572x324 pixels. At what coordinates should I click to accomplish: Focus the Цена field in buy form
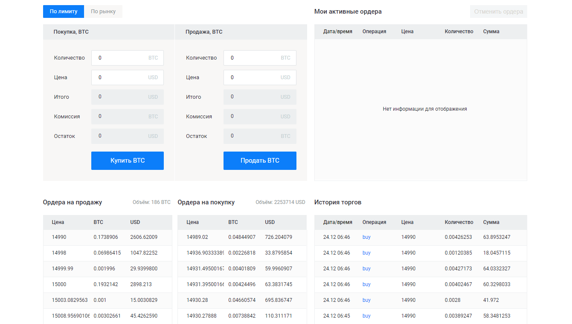point(128,77)
